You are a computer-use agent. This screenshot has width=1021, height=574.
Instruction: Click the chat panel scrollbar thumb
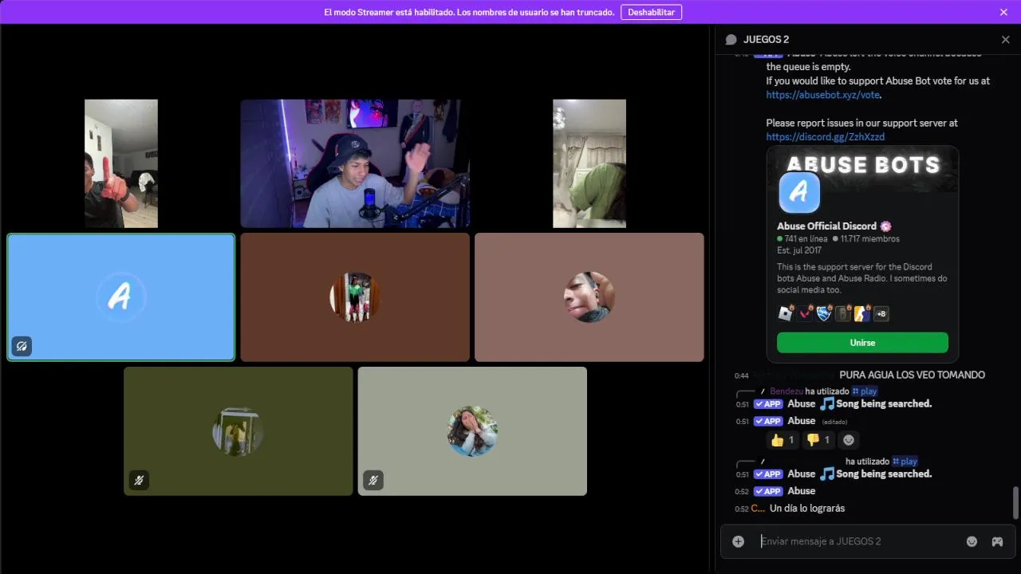pos(1015,502)
